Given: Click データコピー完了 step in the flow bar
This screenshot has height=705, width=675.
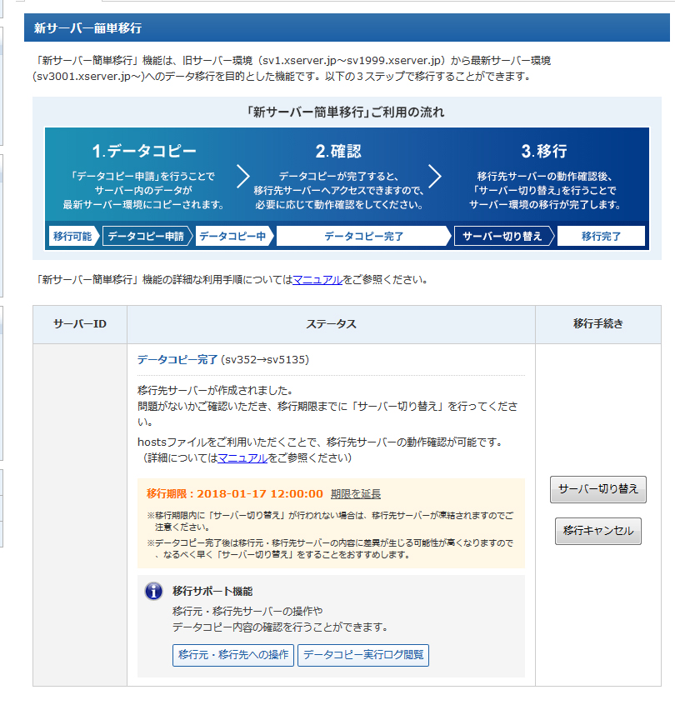Looking at the screenshot, I should tap(363, 236).
